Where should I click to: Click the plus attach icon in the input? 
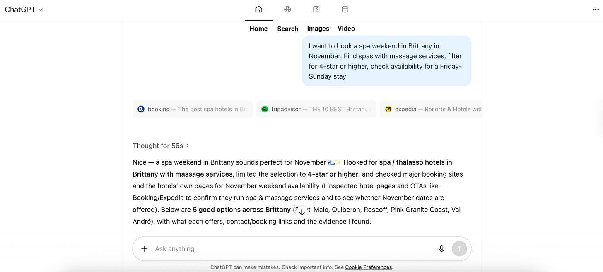pos(144,248)
